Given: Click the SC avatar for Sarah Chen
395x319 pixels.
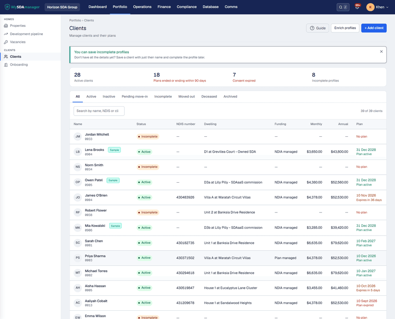Looking at the screenshot, I should pos(78,243).
